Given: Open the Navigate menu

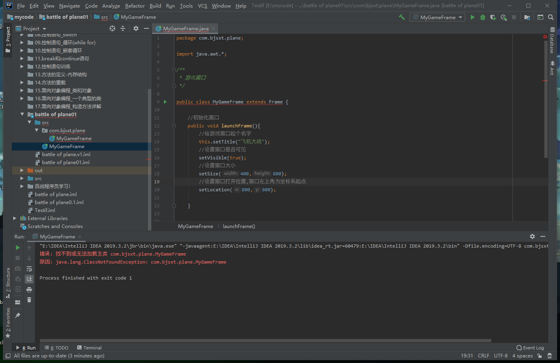Looking at the screenshot, I should (x=70, y=6).
